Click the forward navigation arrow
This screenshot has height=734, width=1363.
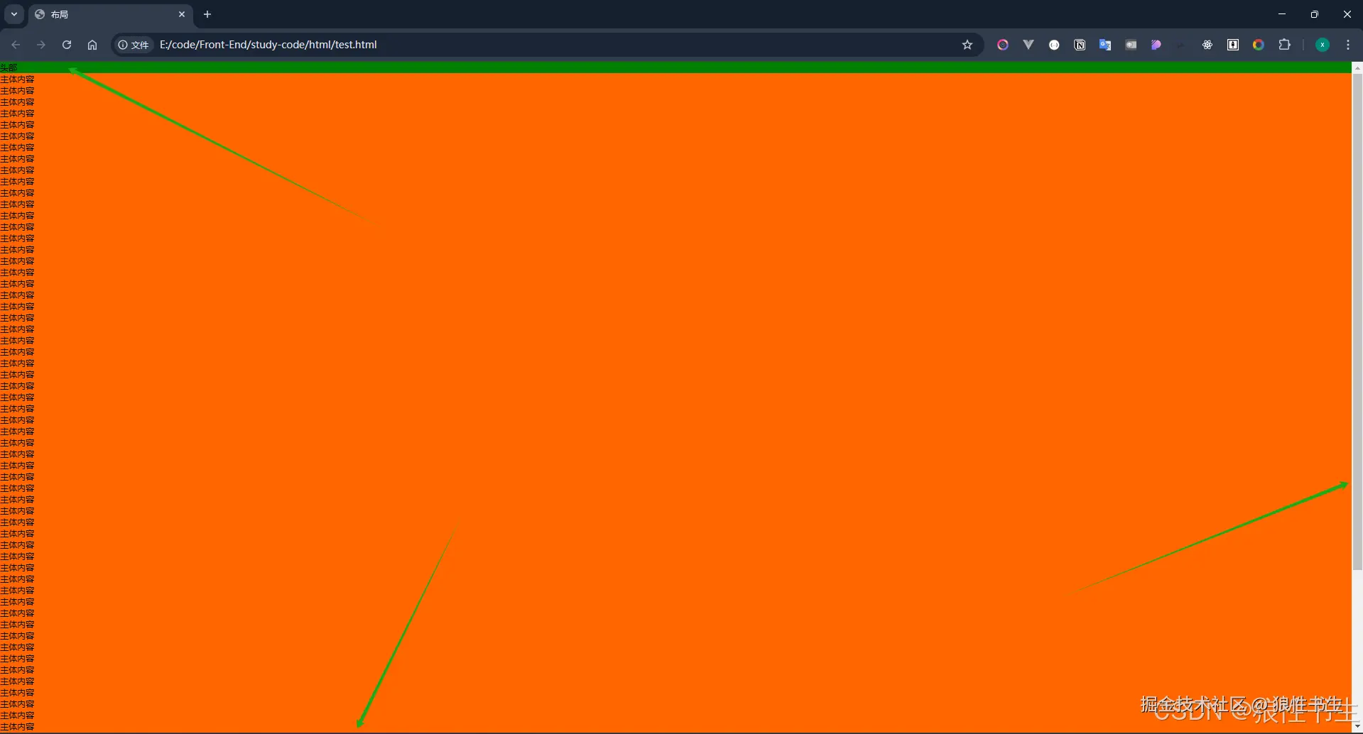(41, 45)
